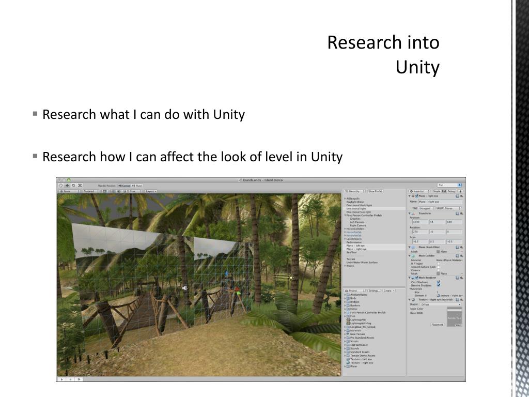Click the Show Prefab button
The width and height of the screenshot is (529, 397).
point(375,191)
